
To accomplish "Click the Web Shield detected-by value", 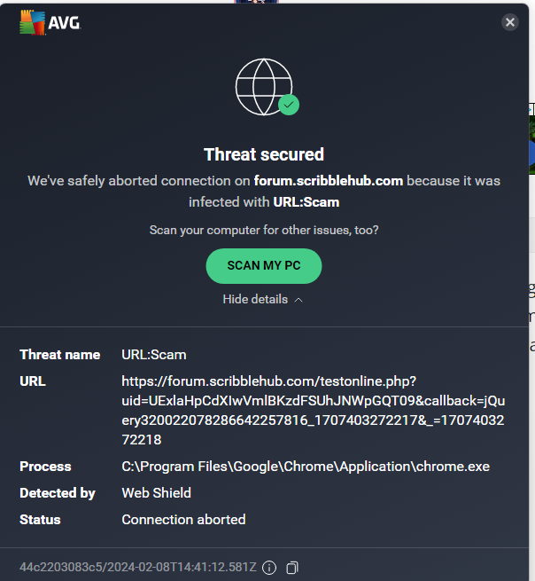I will [x=157, y=493].
